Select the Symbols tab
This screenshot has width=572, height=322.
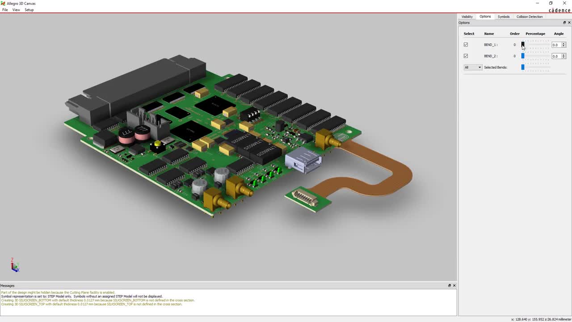pyautogui.click(x=503, y=17)
